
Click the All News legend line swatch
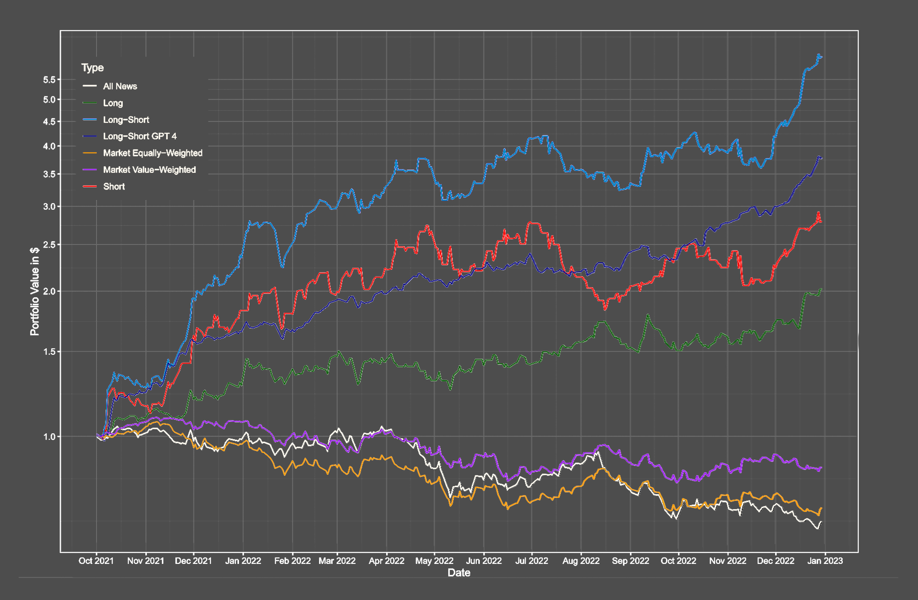coord(89,86)
